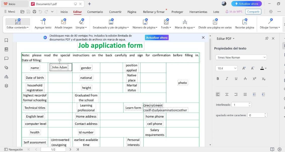Click the Actualizar ahora upgrade button
Image resolution: width=285 pixels, height=152 pixels.
(x=246, y=4)
